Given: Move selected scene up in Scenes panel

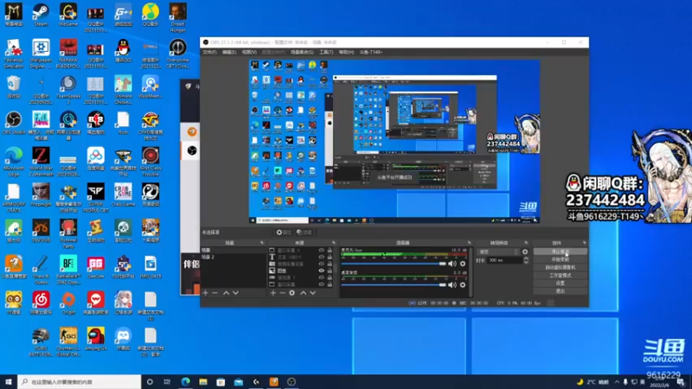Looking at the screenshot, I should [226, 293].
